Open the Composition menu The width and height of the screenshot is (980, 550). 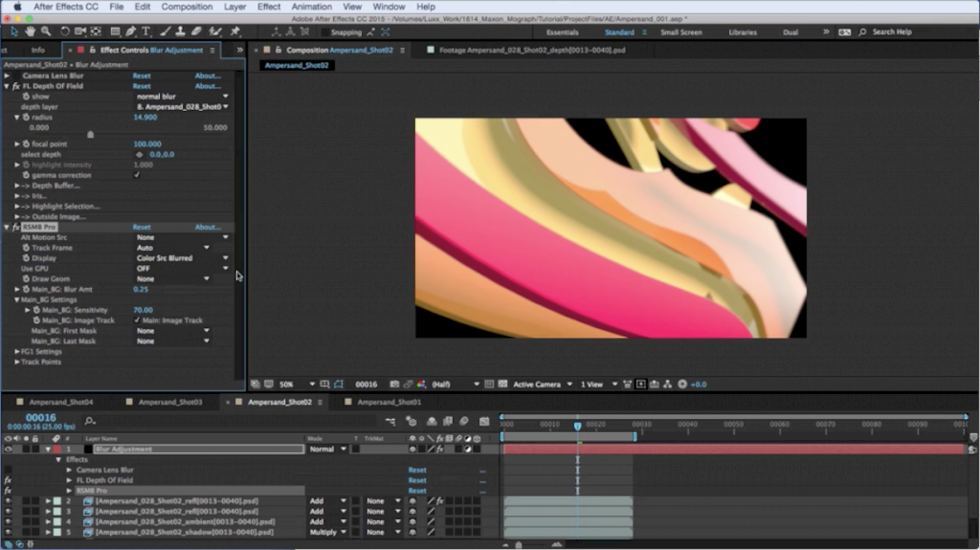[x=187, y=7]
